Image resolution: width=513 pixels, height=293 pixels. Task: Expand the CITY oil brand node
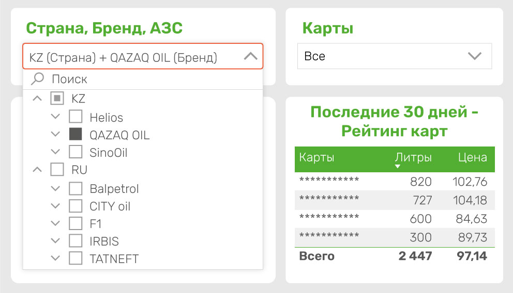click(x=56, y=206)
